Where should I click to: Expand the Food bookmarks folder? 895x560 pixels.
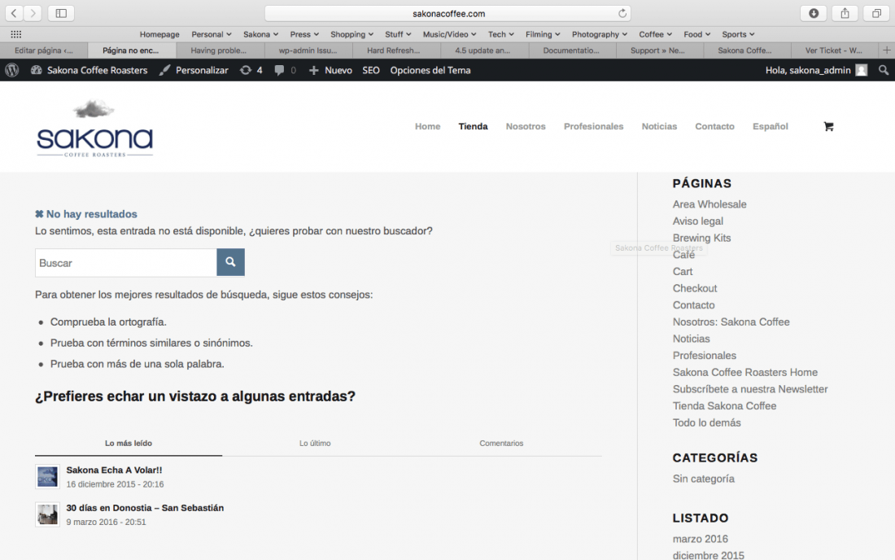(x=697, y=34)
